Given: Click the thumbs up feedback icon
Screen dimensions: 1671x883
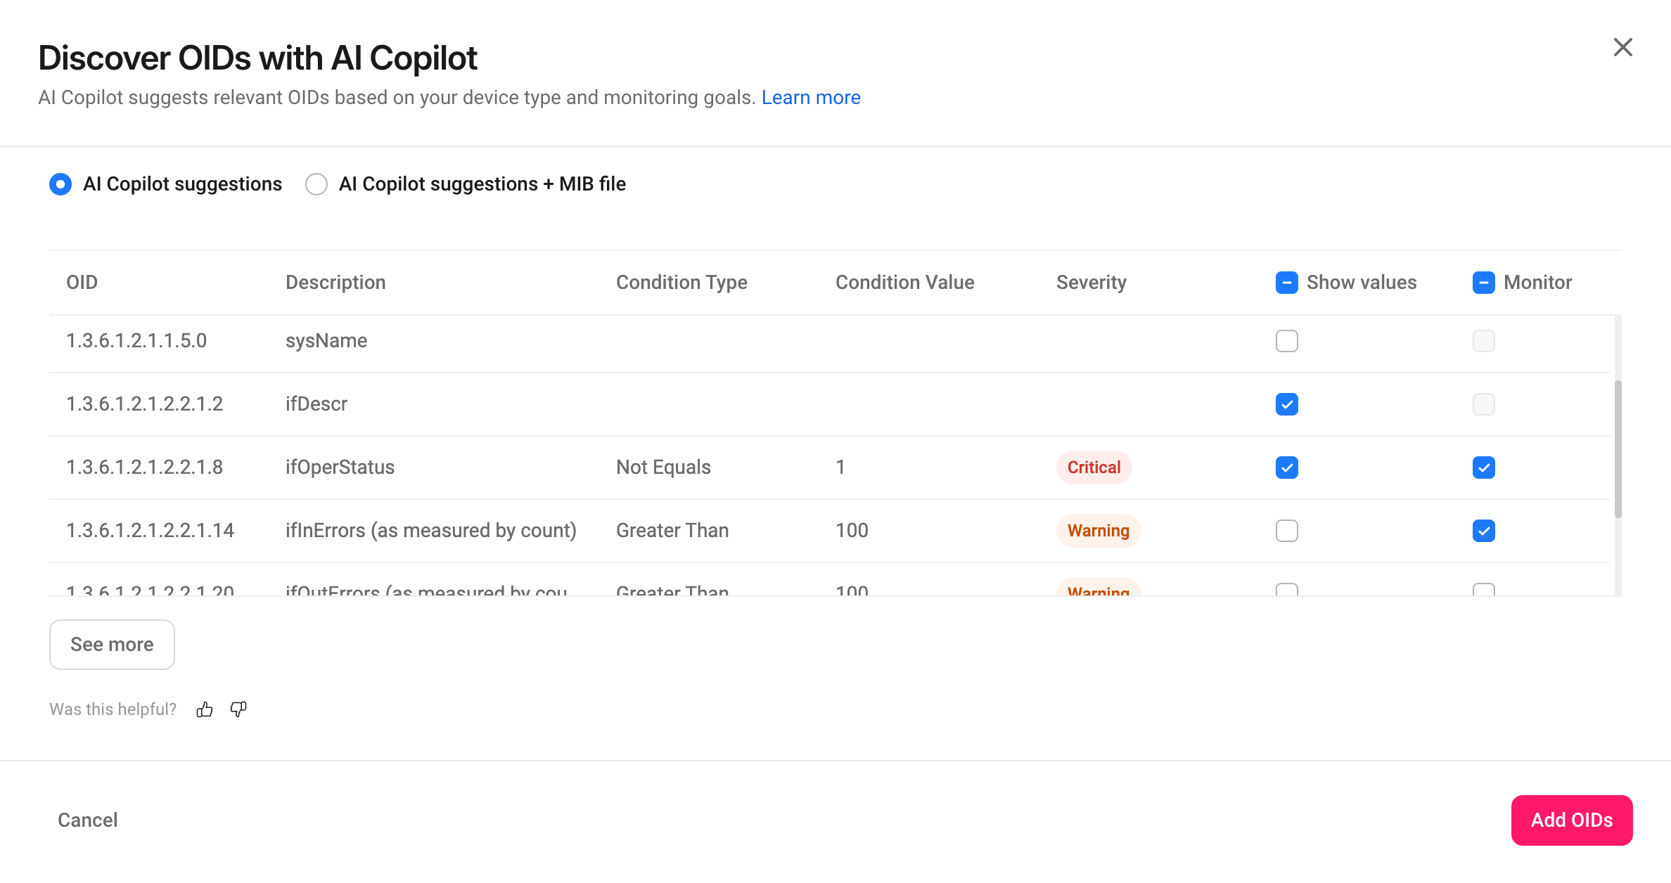Looking at the screenshot, I should pos(205,709).
